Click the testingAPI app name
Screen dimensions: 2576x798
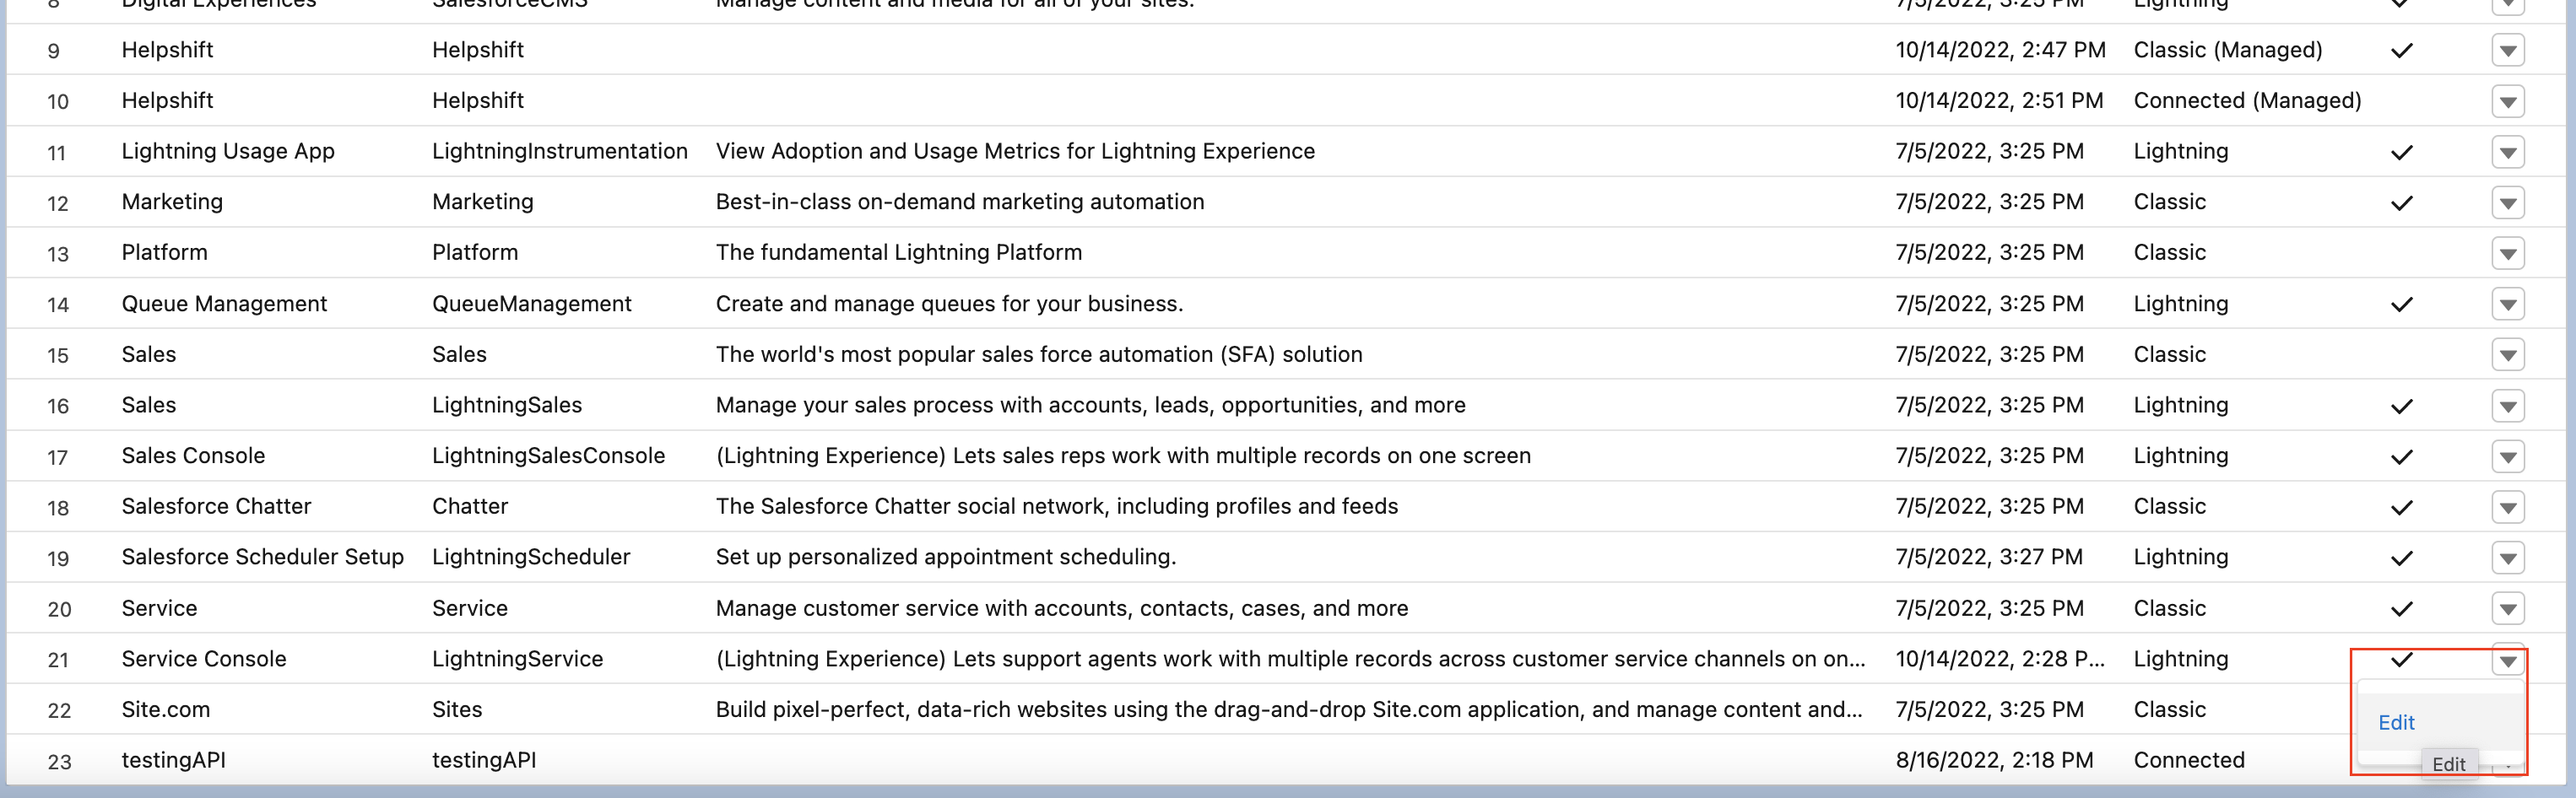(173, 760)
